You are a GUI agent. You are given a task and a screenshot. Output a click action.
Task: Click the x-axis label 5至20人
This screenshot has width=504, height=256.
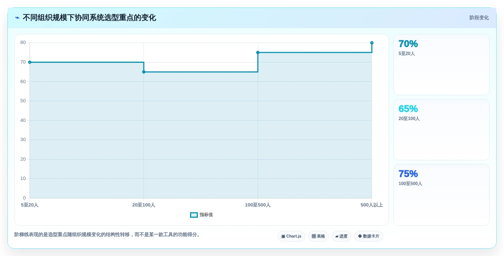(30, 205)
